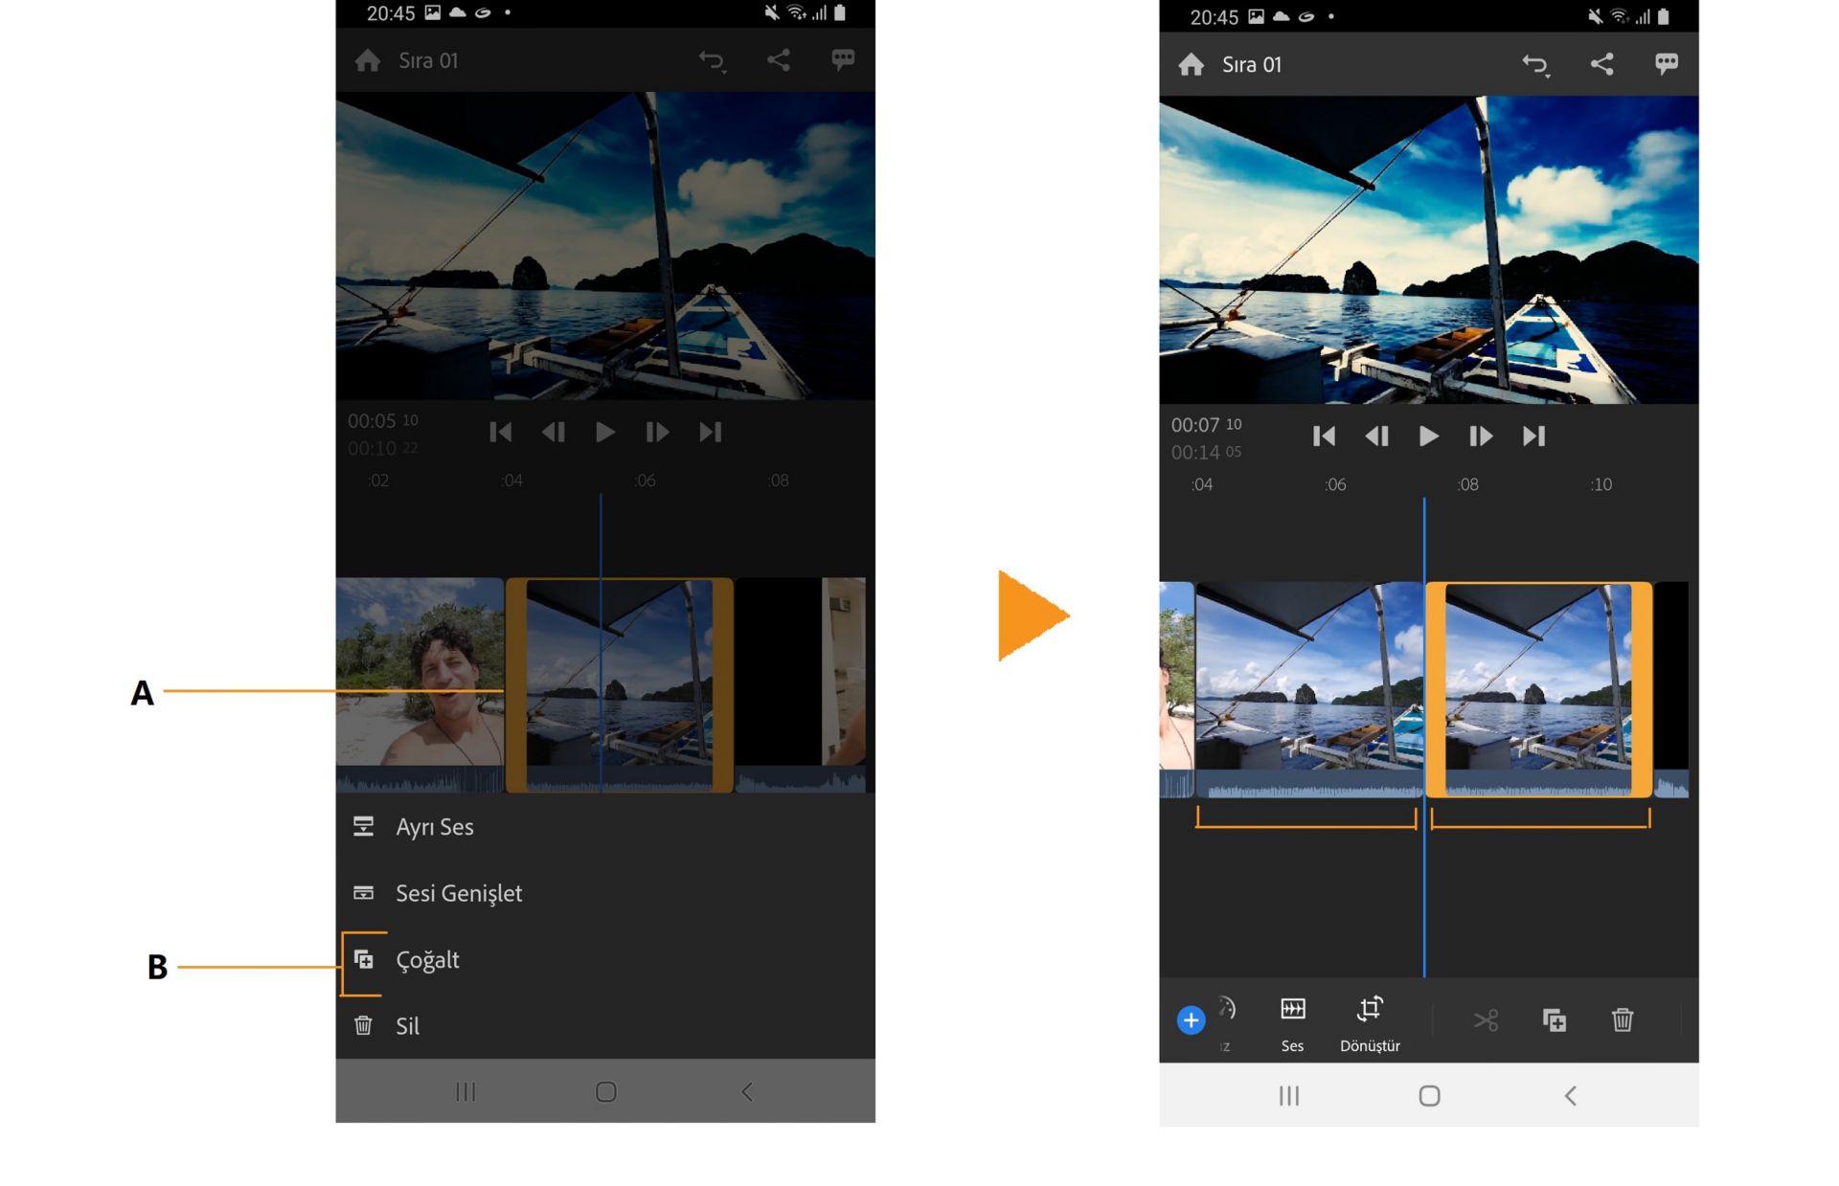This screenshot has height=1186, width=1839.
Task: Choose Çoğalt from the clip menu
Action: coord(427,960)
